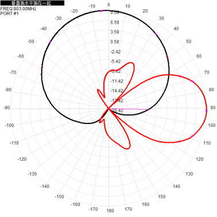Viewport: 217px width, 217px height.
Task: Select the positive 20 degree angle label
Action: tap(145, 11)
